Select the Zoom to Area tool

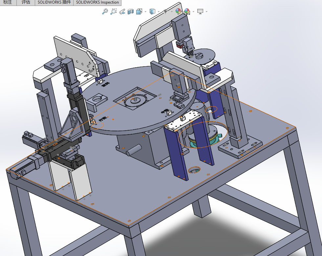pyautogui.click(x=113, y=11)
